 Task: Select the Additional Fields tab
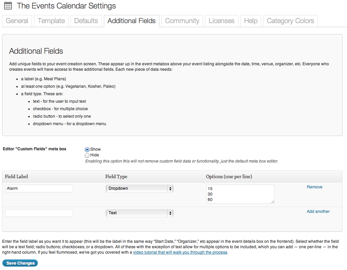[131, 21]
